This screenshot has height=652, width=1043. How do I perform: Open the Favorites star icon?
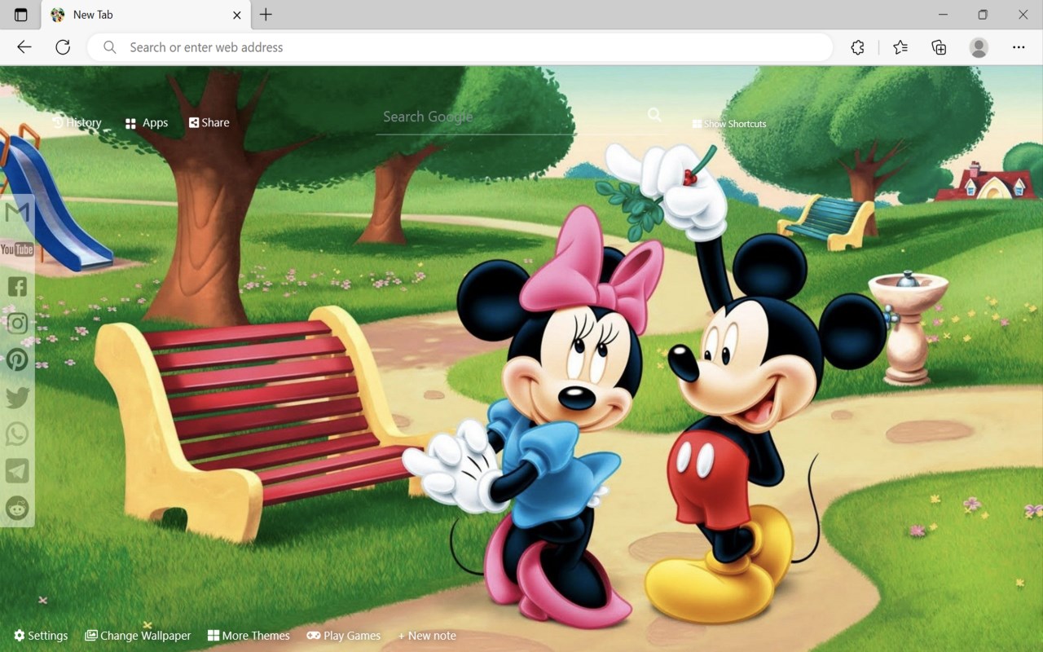pyautogui.click(x=900, y=47)
